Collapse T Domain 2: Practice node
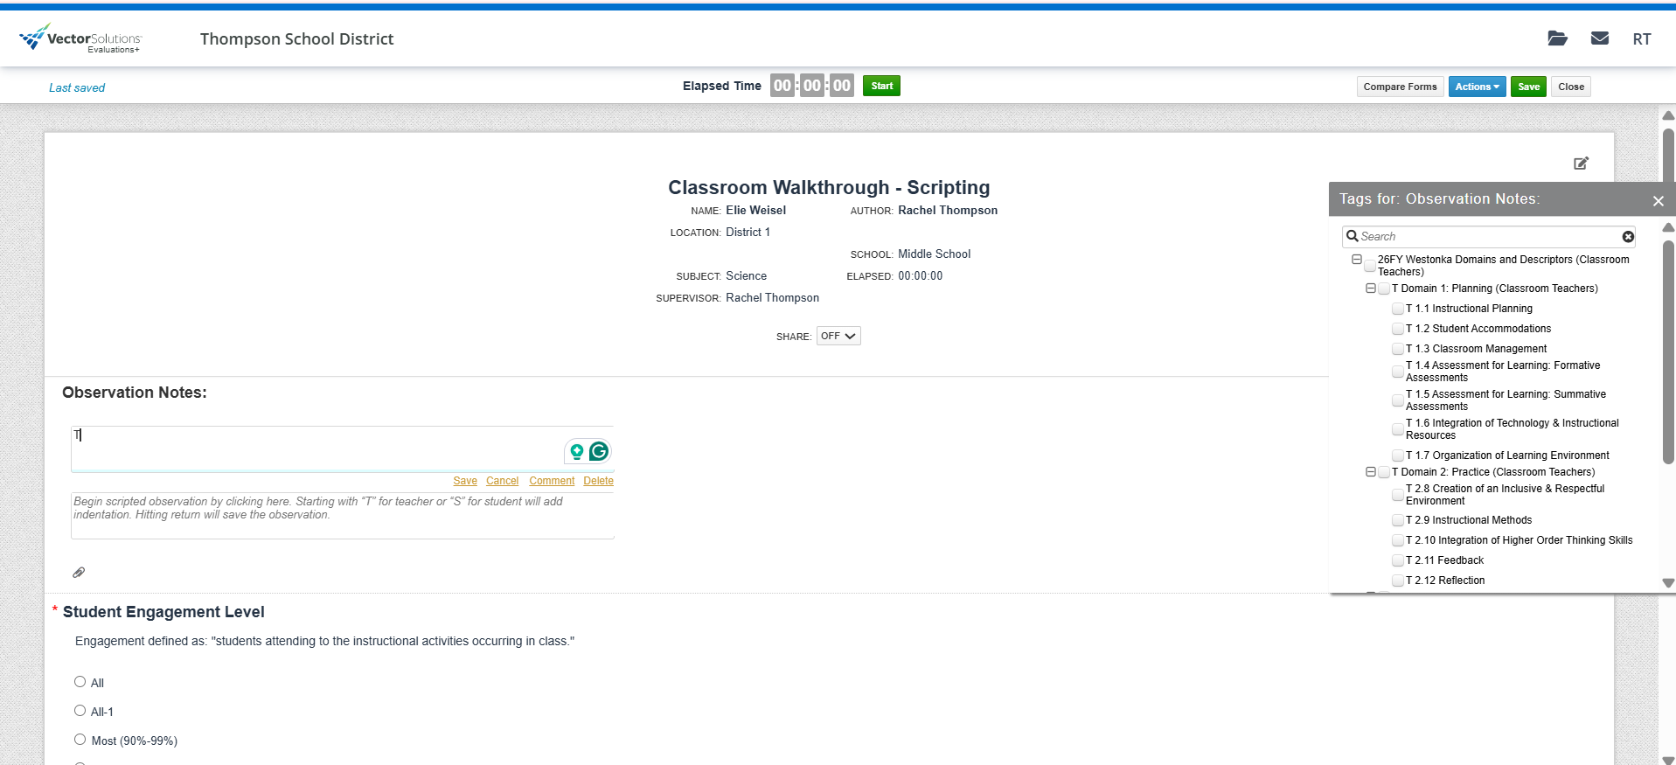The image size is (1676, 765). point(1371,472)
